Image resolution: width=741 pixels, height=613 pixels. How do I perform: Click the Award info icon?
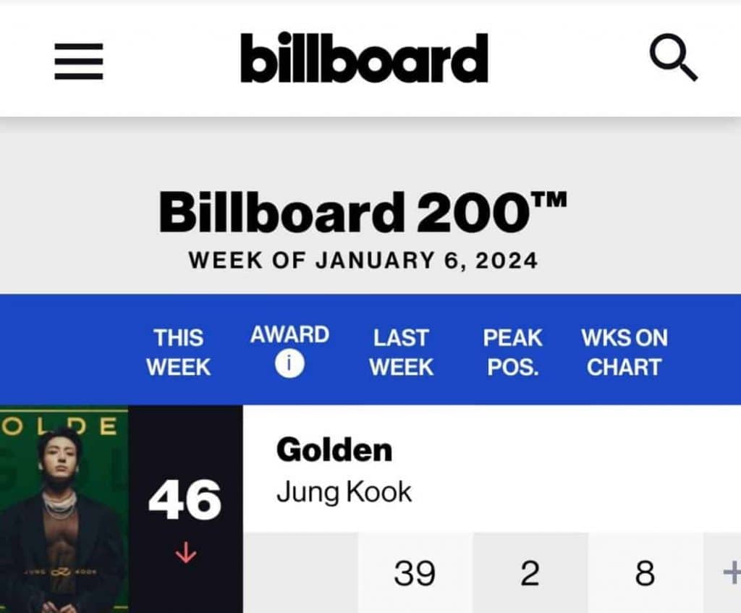(289, 363)
